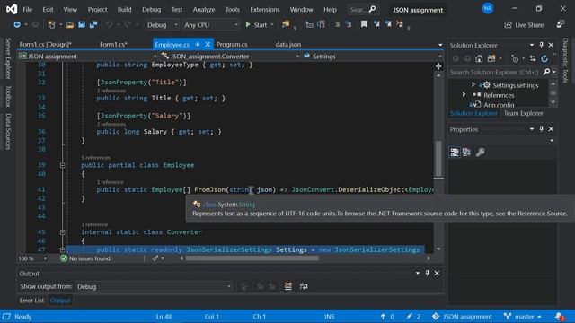This screenshot has height=323, width=575.
Task: Click the Undo arrow icon
Action: click(x=109, y=24)
